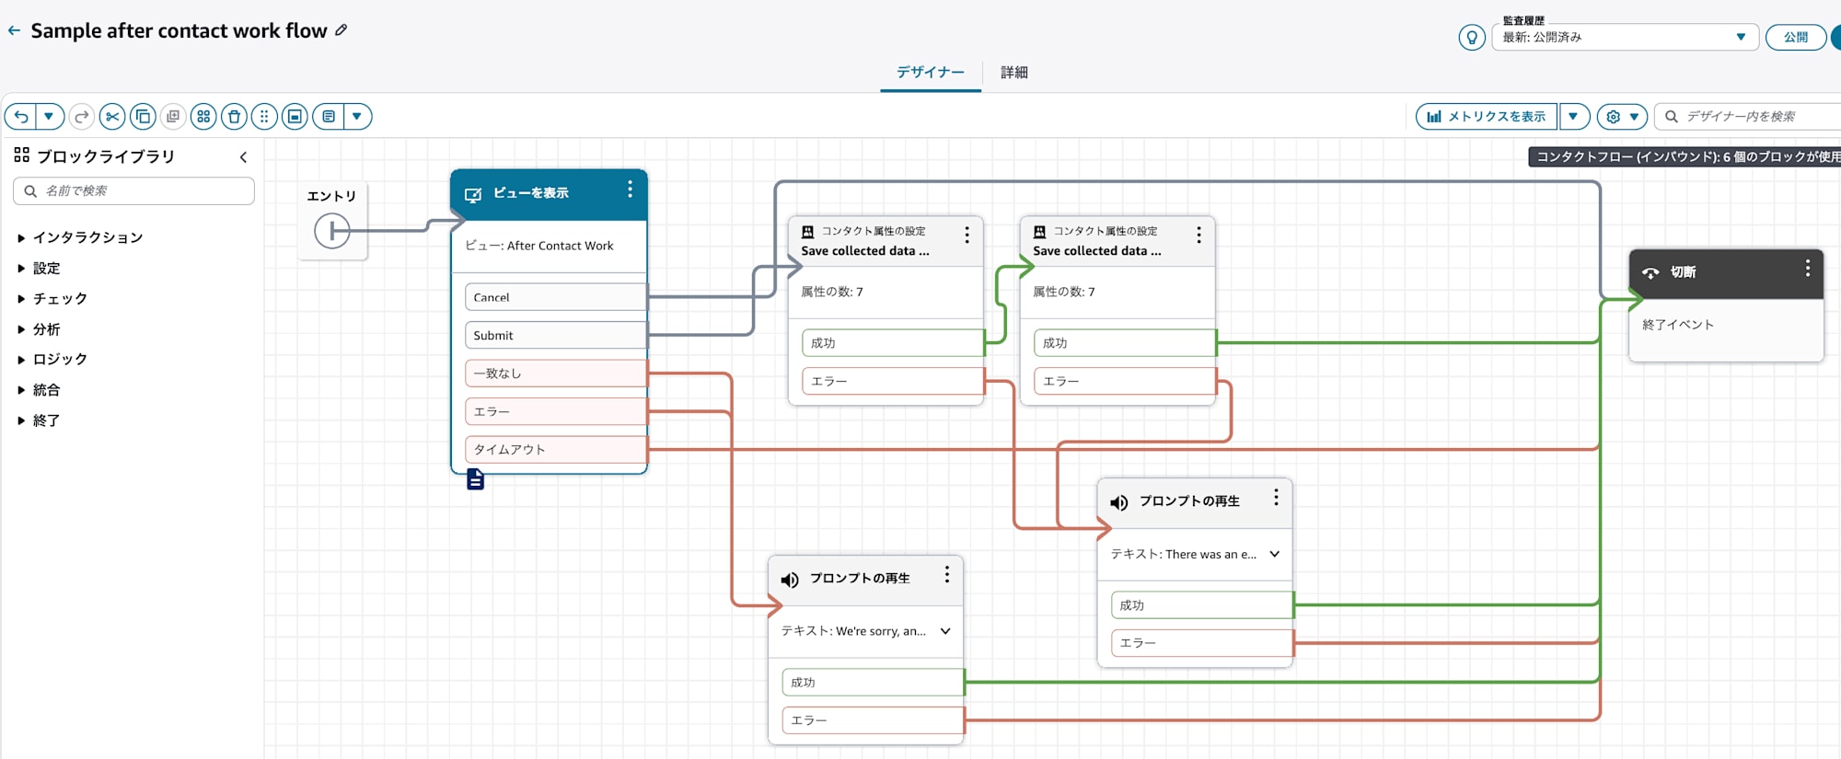Image resolution: width=1841 pixels, height=759 pixels.
Task: Open the notes dropdown arrow in the toolbar
Action: coord(357,116)
